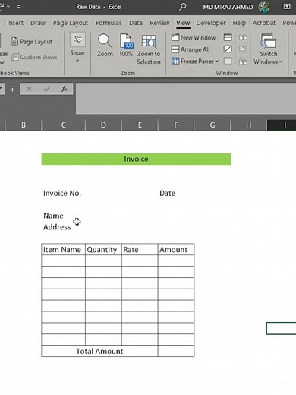Open the Zoom dialog magnifier

[x=105, y=46]
